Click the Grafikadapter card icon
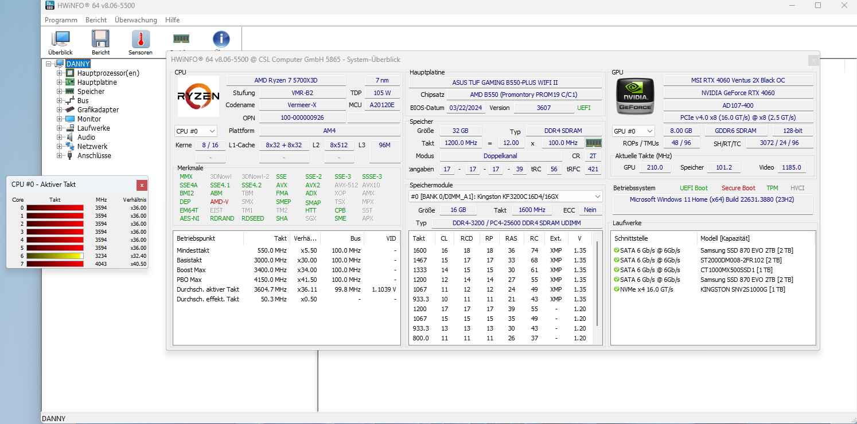The image size is (857, 424). click(70, 110)
